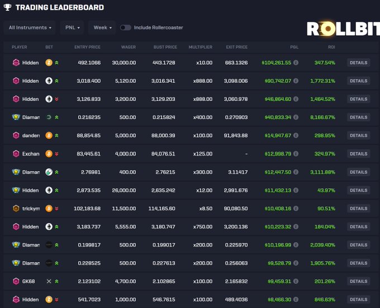Click info icon next to $104,261.55

pyautogui.click(x=296, y=63)
